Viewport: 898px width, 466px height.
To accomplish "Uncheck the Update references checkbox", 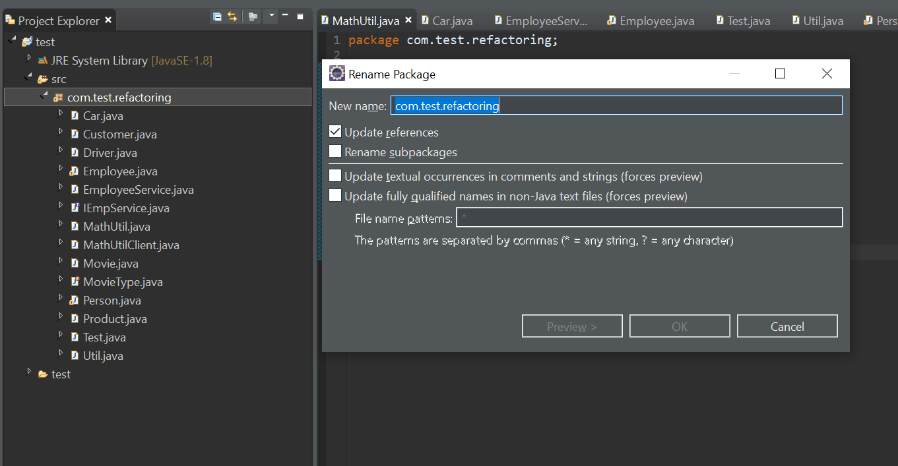I will [335, 132].
